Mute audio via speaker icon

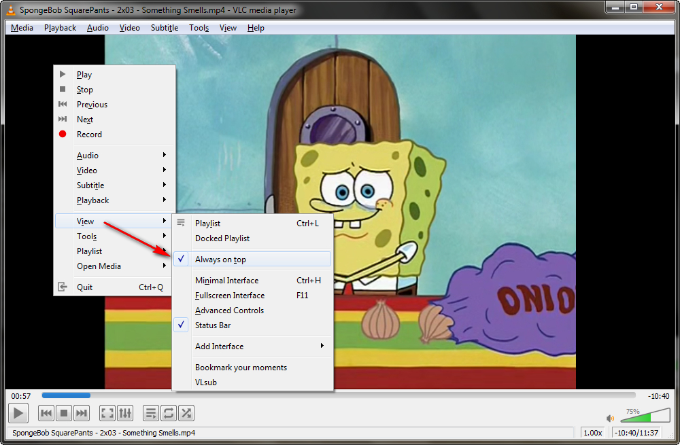point(611,419)
